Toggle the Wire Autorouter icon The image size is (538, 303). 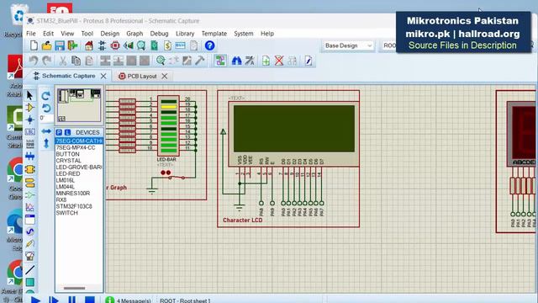220,61
